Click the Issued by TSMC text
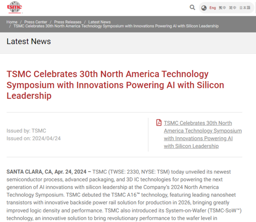Viewport: 256px width, 222px height. 26,131
